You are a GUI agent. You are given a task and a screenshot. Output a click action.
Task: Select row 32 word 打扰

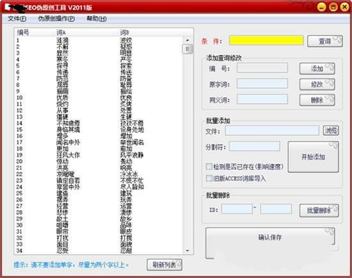click(62, 238)
